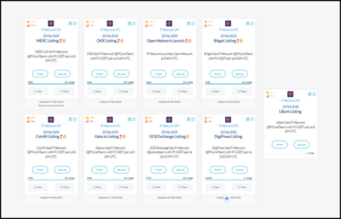Click the clock icon on the Gate.io Listing card
The width and height of the screenshot is (341, 219).
pyautogui.click(x=134, y=119)
